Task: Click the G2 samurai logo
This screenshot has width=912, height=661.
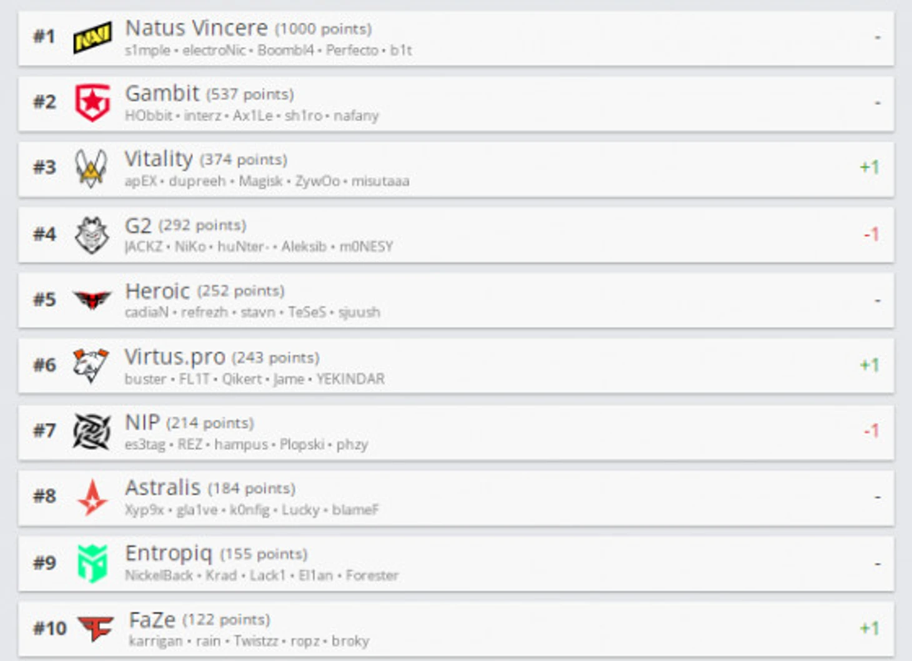Action: (92, 235)
